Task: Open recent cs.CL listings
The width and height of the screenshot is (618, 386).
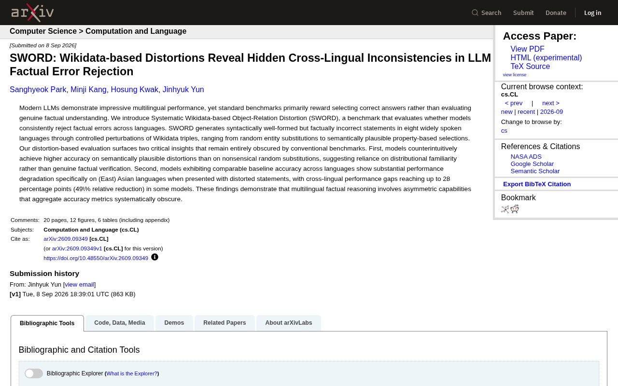Action: click(526, 112)
